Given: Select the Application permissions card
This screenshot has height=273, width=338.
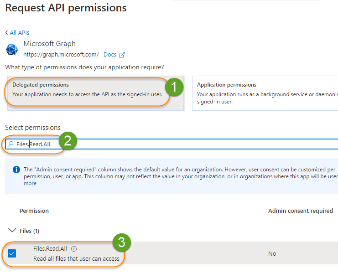Looking at the screenshot, I should 265,93.
